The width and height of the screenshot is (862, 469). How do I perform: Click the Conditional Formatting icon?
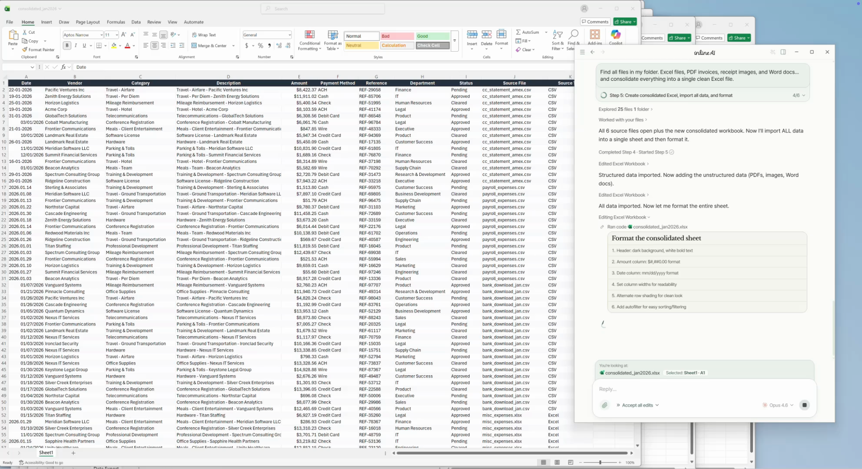coord(310,35)
